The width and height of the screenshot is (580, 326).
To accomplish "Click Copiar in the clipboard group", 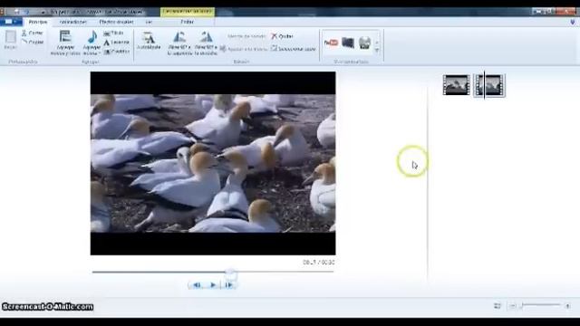I will pyautogui.click(x=33, y=43).
